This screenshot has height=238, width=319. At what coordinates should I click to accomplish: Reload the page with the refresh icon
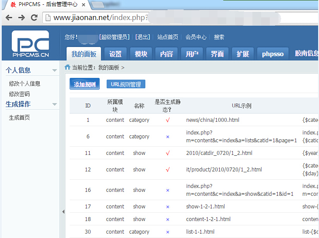[34, 18]
